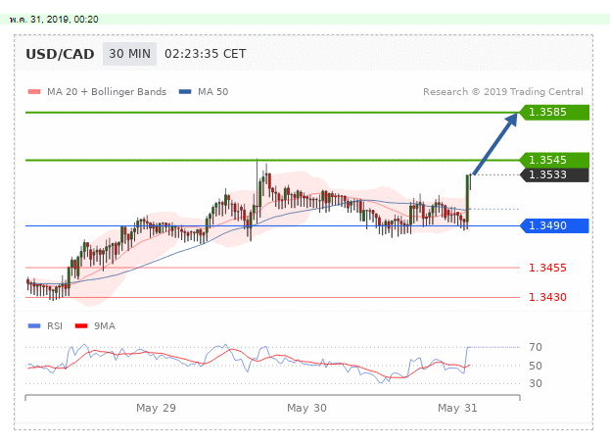Click the May 31 date label
This screenshot has height=444, width=610.
pyautogui.click(x=457, y=408)
